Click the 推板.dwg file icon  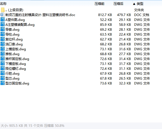click(2, 54)
